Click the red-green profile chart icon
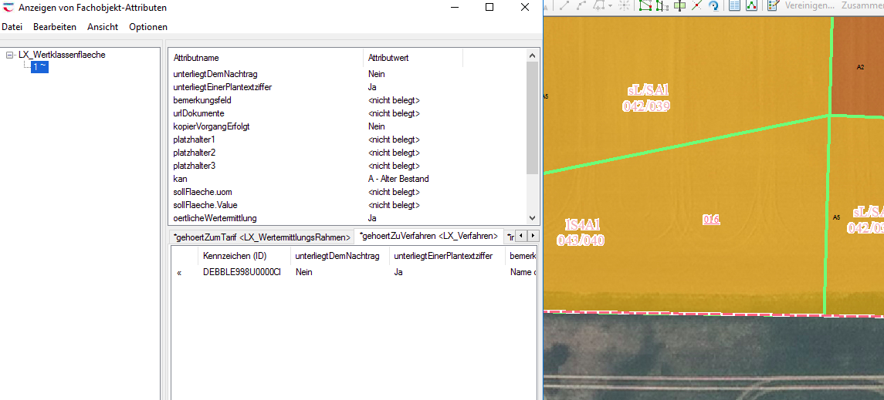884x400 pixels. [x=750, y=5]
